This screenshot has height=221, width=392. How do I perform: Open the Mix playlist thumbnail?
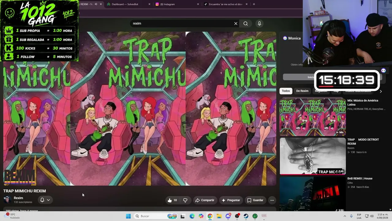pos(313,117)
